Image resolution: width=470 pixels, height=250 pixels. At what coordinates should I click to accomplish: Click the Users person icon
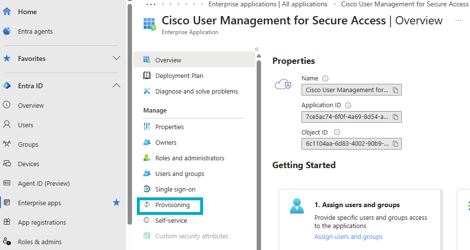7,124
